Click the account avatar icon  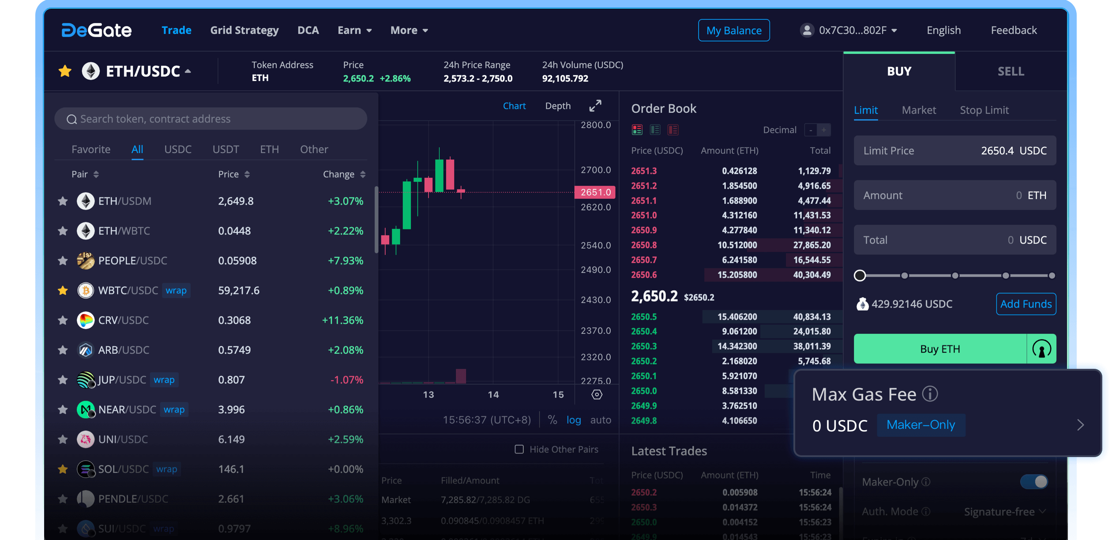(x=807, y=30)
